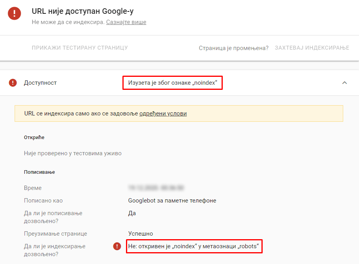Image resolution: width=359 pixels, height=264 pixels.
Task: Click 'ПРИКАЖИ ТЕСТИРАНУ СТРАНИЦУ' button
Action: [x=80, y=48]
